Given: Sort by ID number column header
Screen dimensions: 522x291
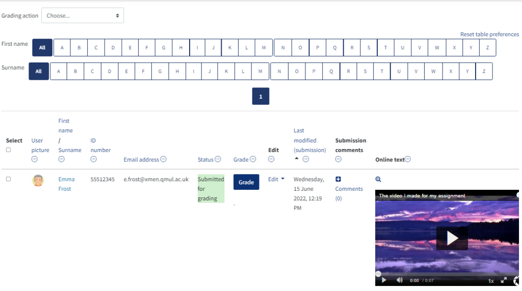Looking at the screenshot, I should coord(100,145).
